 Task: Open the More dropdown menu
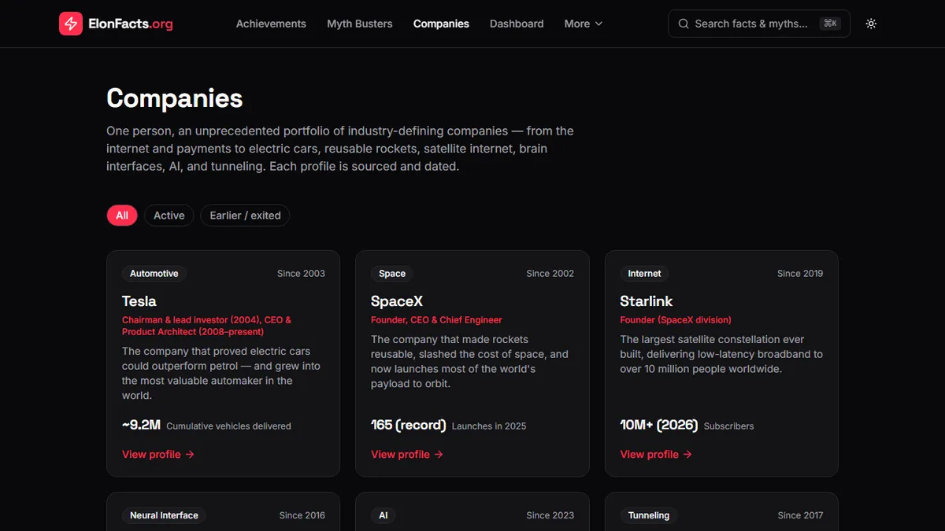coord(584,24)
